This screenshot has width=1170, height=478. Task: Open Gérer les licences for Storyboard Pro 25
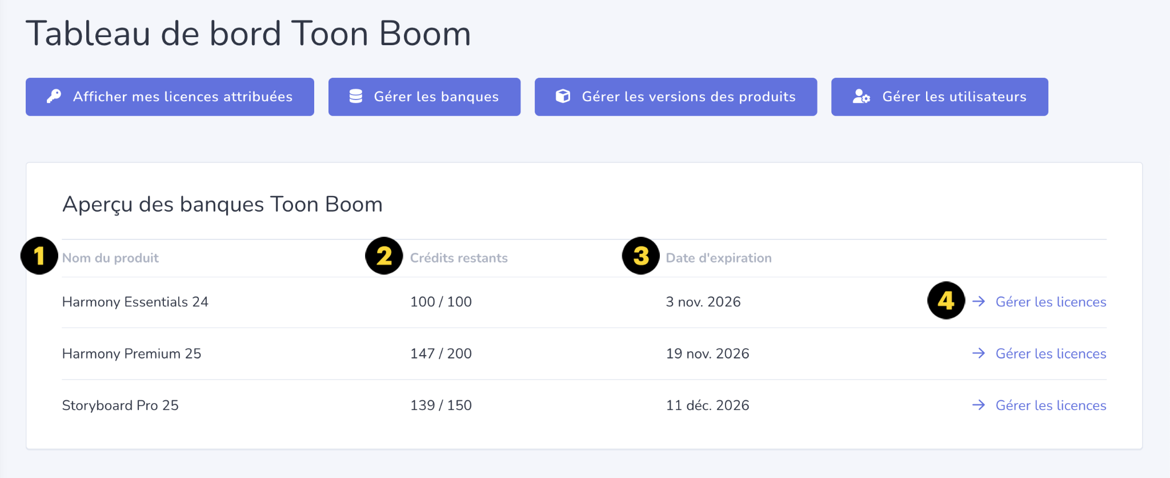(x=1051, y=405)
